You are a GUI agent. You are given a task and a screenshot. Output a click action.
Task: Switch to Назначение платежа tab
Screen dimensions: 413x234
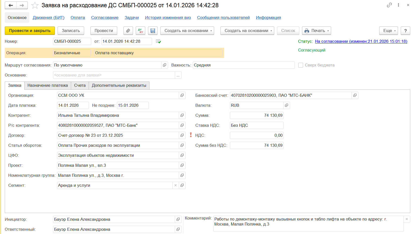point(48,85)
